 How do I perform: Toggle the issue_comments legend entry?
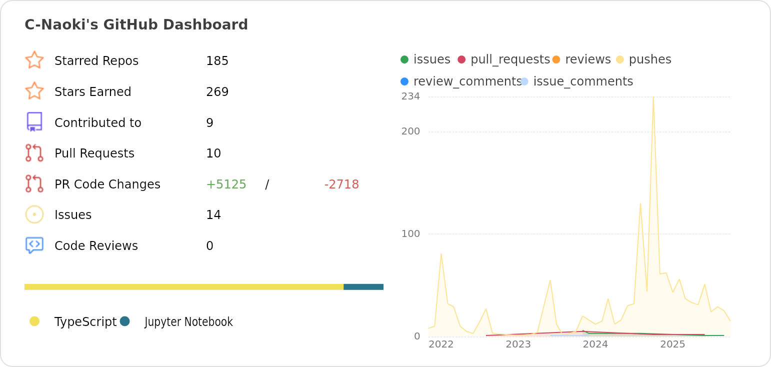(x=577, y=81)
